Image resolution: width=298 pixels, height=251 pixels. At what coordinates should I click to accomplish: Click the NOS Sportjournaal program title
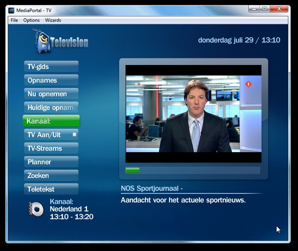[x=152, y=188]
